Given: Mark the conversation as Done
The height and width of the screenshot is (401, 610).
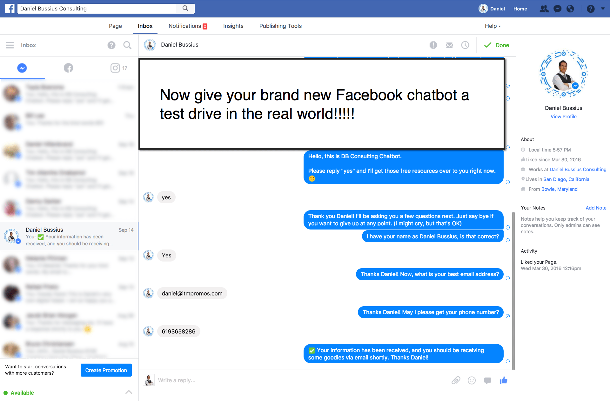Looking at the screenshot, I should [497, 45].
